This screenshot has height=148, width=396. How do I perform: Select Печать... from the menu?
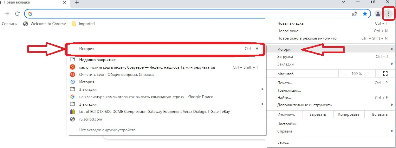click(x=330, y=83)
